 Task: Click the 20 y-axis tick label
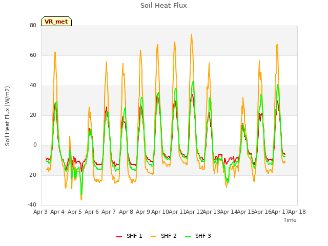pyautogui.click(x=33, y=115)
